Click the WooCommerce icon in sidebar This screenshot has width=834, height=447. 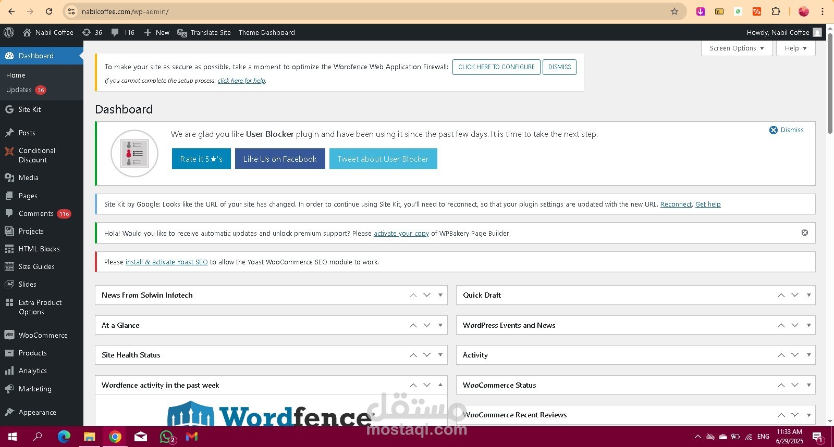[9, 335]
